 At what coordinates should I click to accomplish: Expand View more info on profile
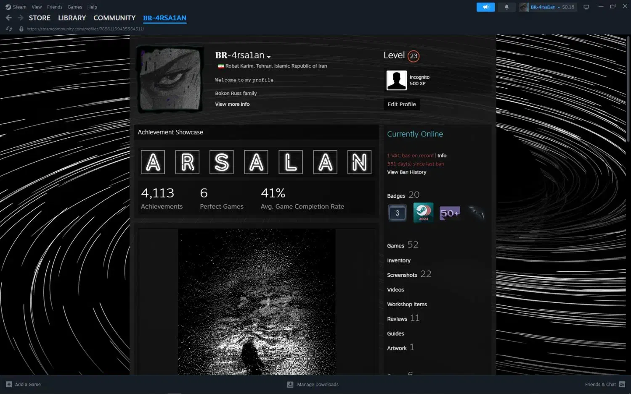[232, 104]
